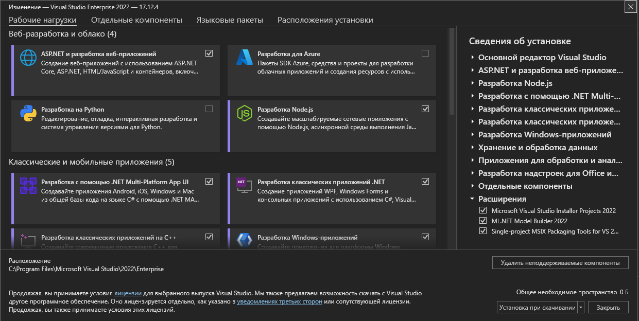Switch to Отдельные компоненты tab
This screenshot has height=321, width=639.
tap(136, 20)
